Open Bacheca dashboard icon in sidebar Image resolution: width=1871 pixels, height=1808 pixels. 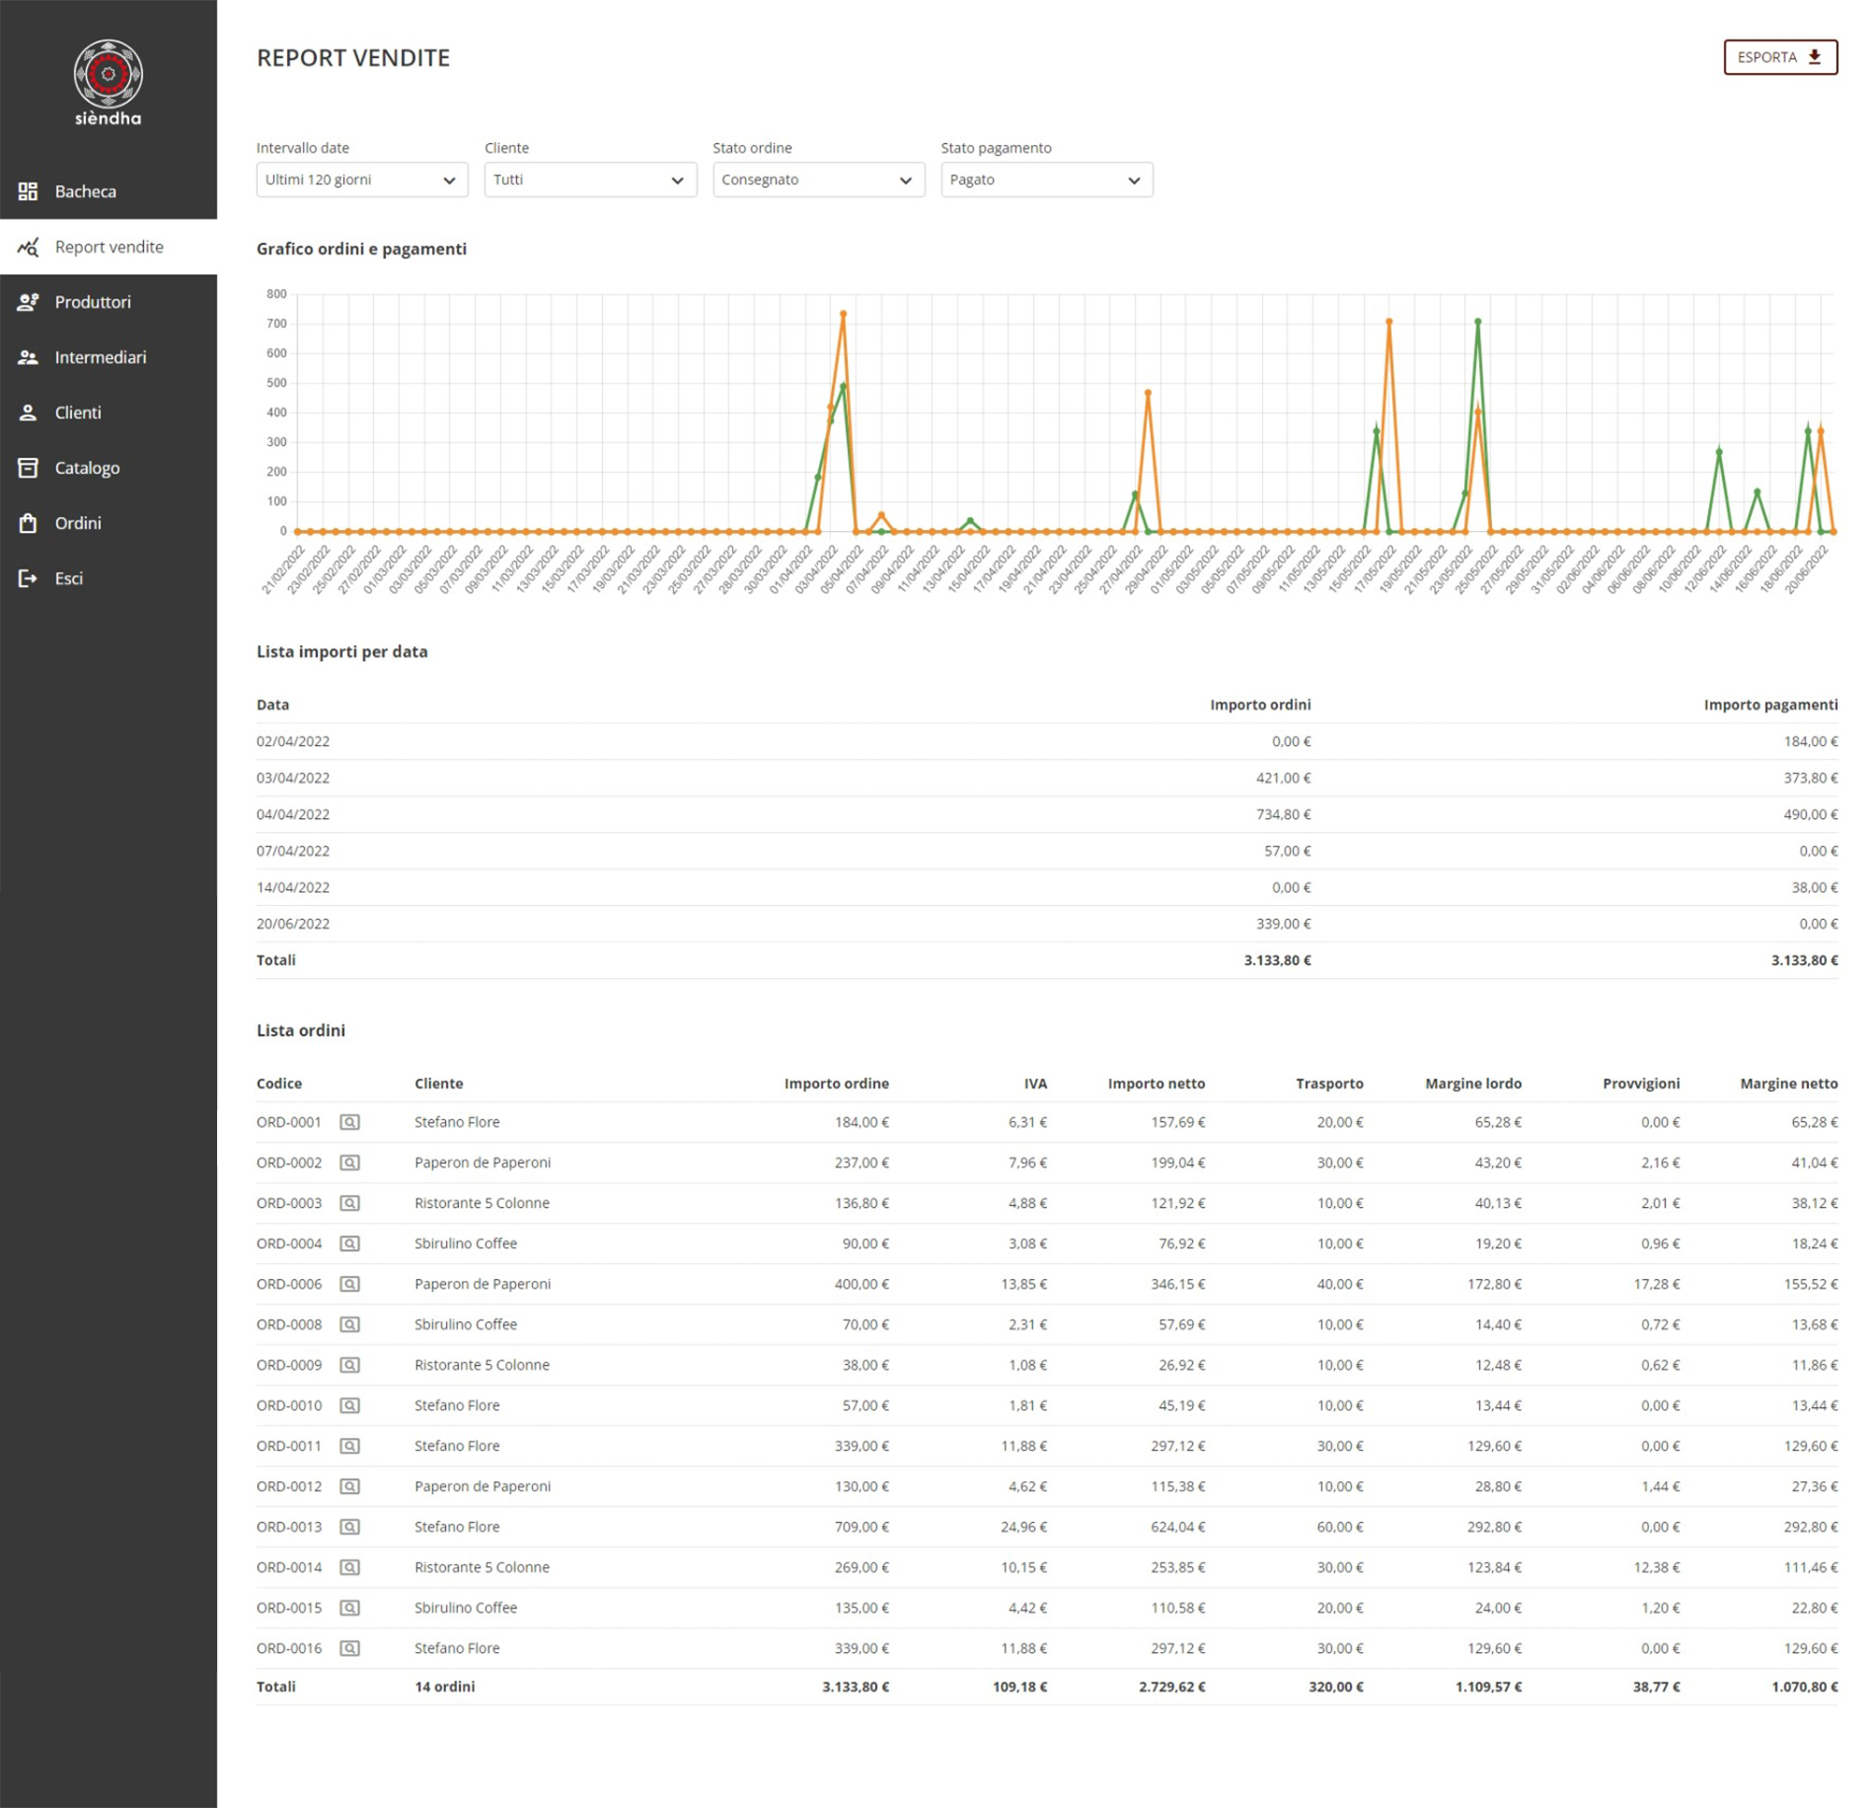[x=28, y=191]
